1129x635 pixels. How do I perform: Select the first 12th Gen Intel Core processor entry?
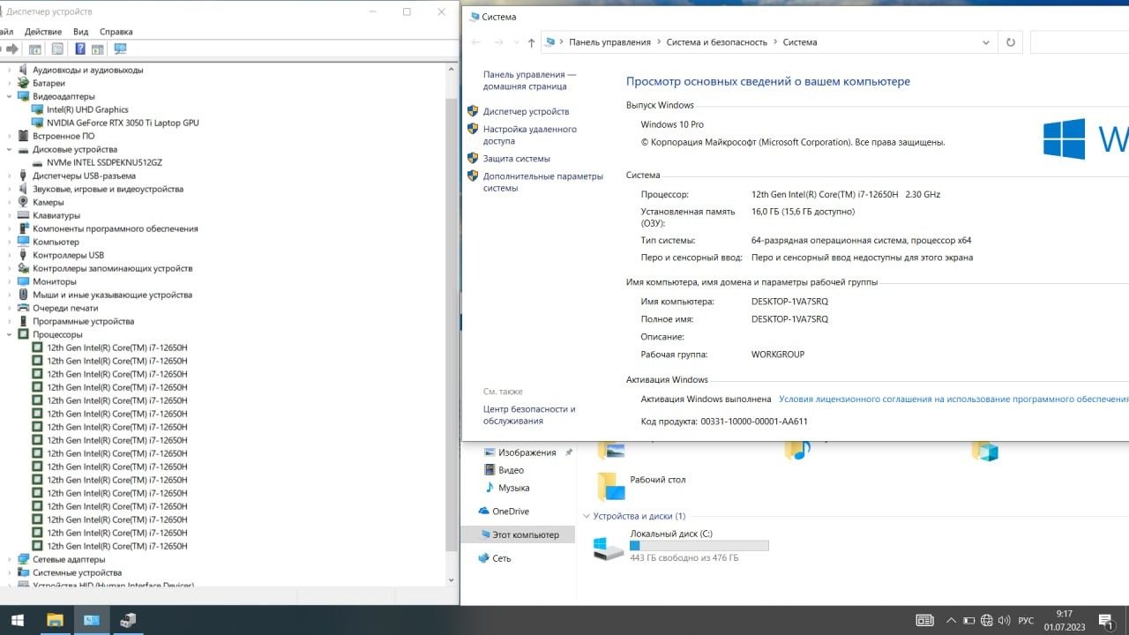pyautogui.click(x=117, y=347)
